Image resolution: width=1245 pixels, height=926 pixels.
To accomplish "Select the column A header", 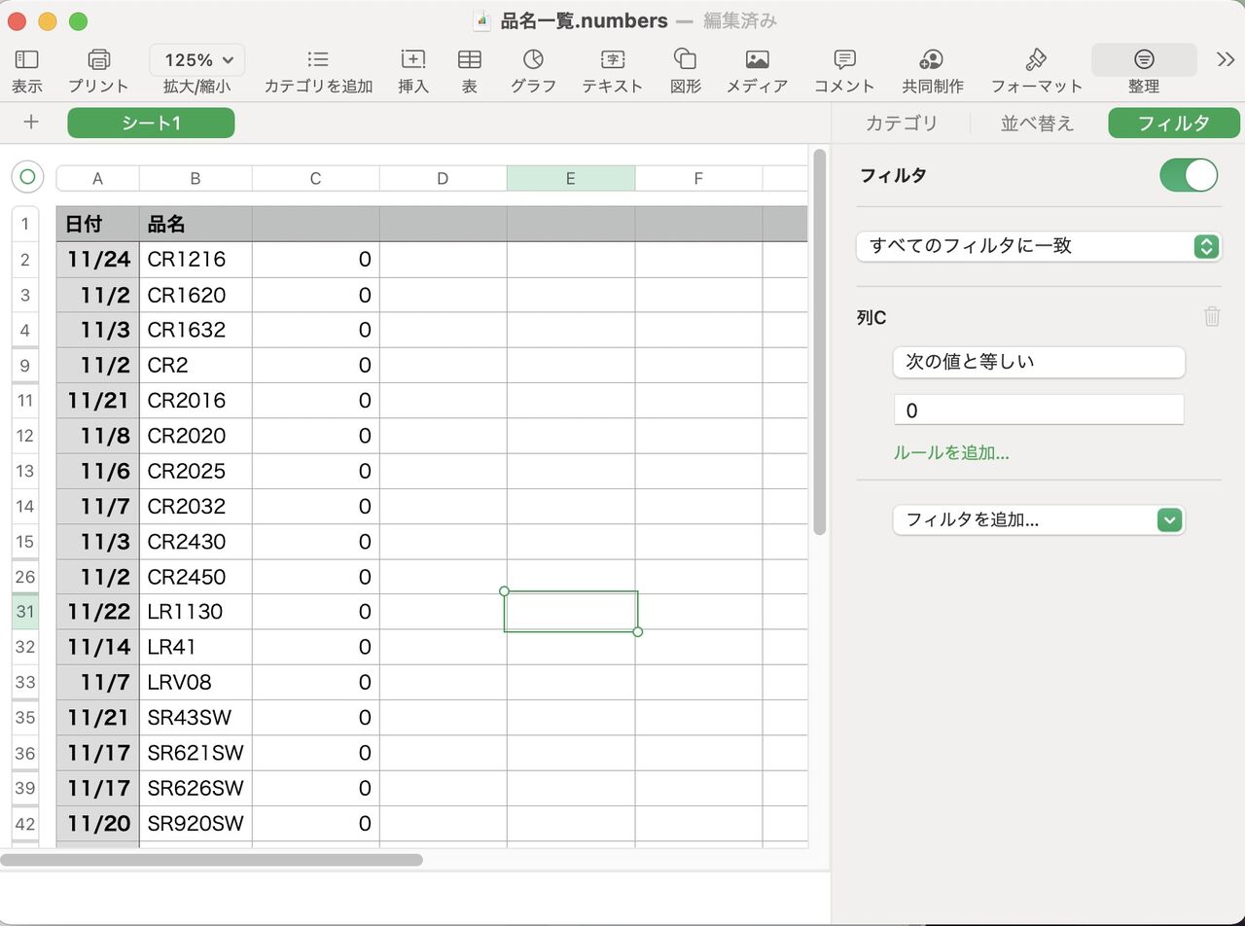I will click(x=97, y=178).
